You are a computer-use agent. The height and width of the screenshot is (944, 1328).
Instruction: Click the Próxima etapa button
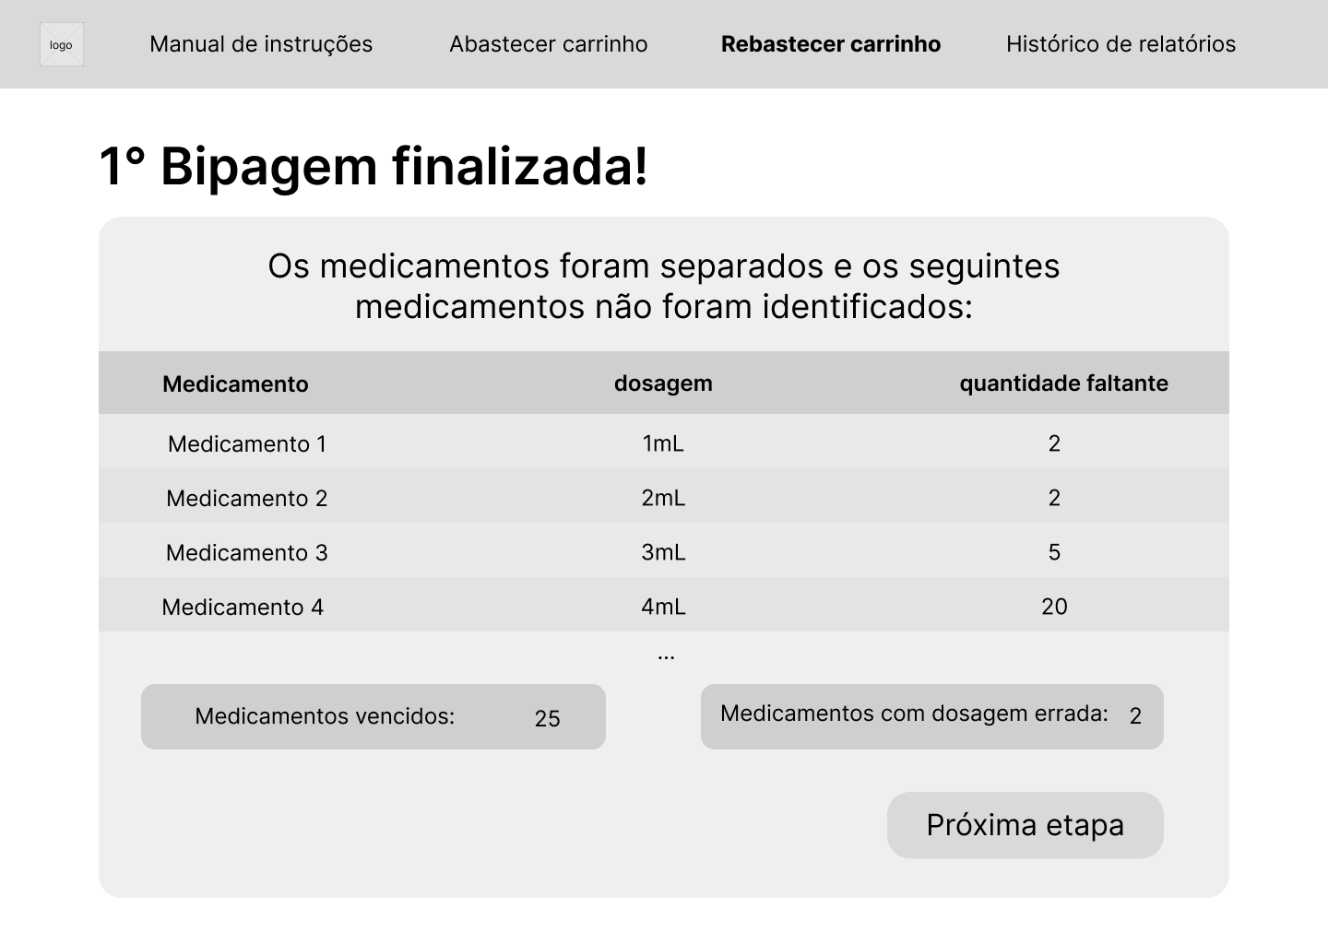click(x=1025, y=825)
